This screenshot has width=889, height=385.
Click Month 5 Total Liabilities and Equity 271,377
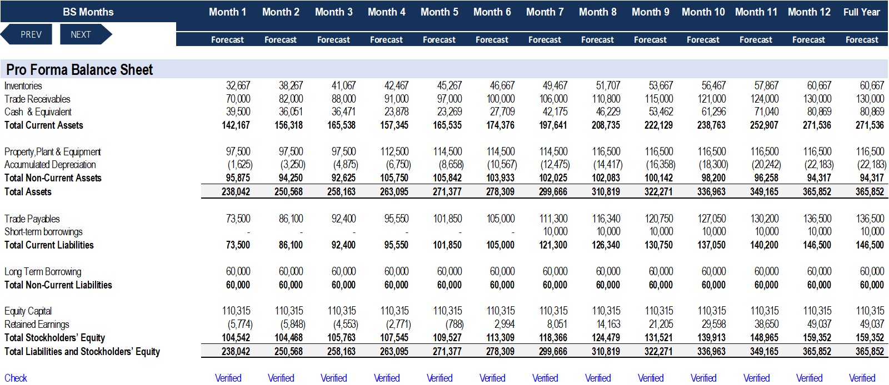click(x=447, y=351)
